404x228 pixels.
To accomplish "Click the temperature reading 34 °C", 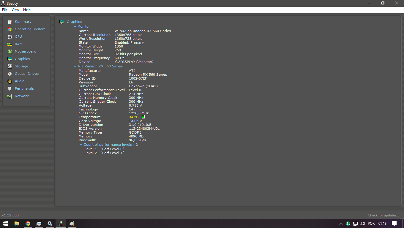I will tap(134, 117).
